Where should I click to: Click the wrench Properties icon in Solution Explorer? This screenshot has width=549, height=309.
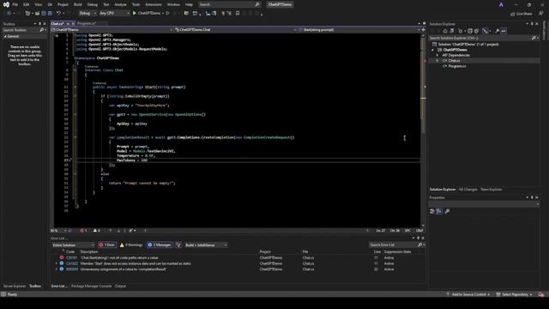pyautogui.click(x=497, y=31)
